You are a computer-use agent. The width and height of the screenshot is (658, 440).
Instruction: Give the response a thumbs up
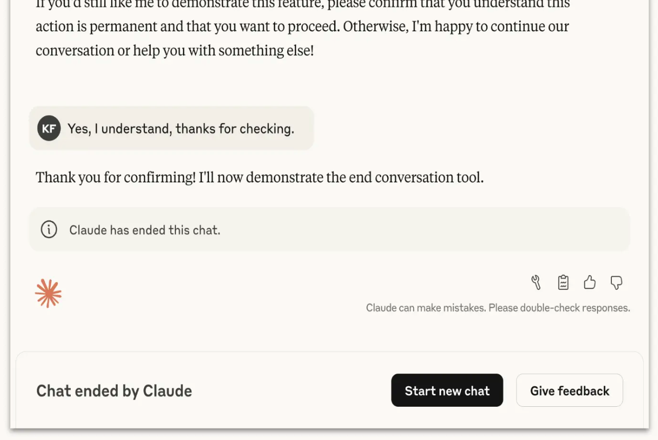click(x=590, y=283)
